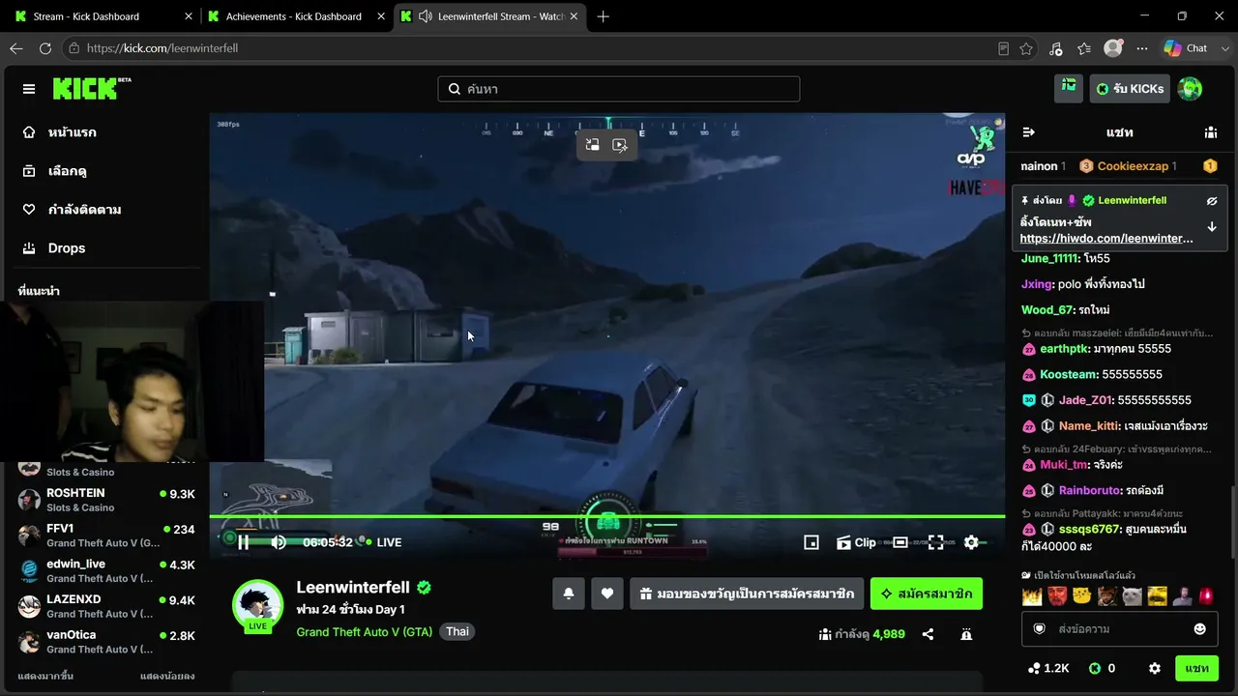Toggle theater mode on the player

900,542
